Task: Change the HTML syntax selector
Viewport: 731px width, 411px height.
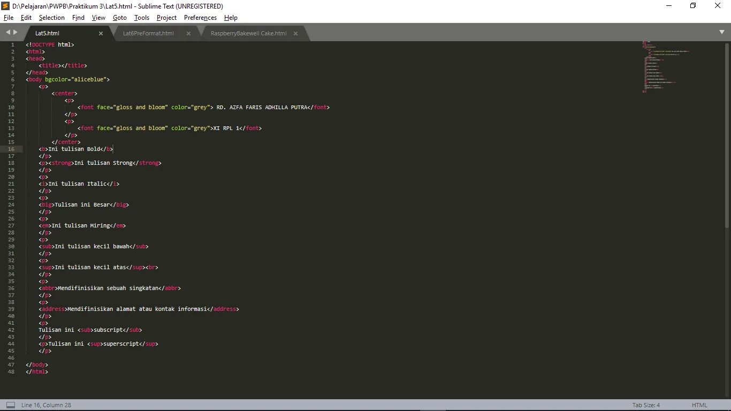Action: [699, 405]
